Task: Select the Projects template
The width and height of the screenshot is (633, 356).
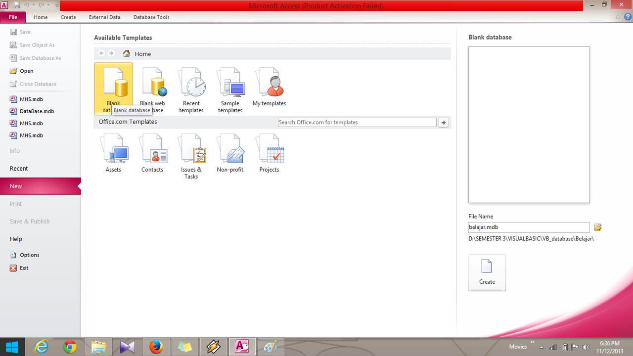Action: coord(269,154)
